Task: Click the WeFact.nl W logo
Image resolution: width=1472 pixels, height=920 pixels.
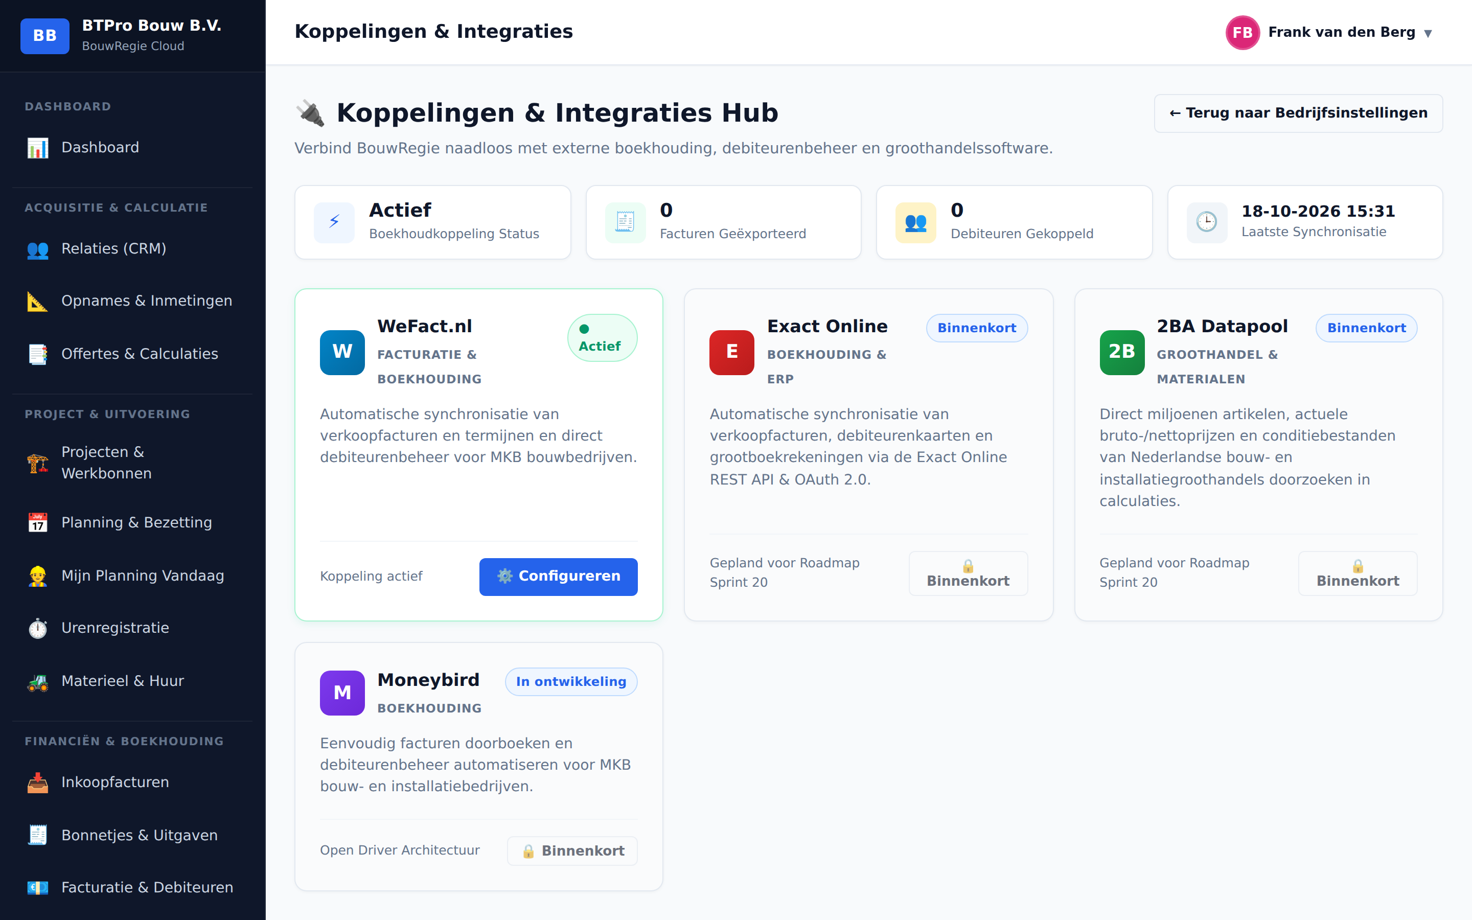Action: click(x=342, y=352)
